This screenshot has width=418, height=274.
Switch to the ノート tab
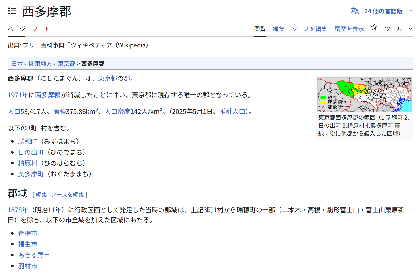point(41,29)
